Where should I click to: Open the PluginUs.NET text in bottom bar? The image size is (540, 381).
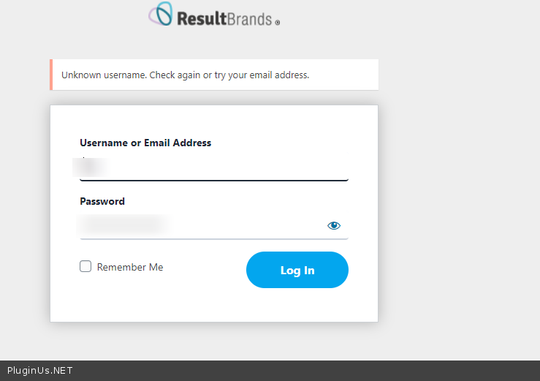[39, 371]
